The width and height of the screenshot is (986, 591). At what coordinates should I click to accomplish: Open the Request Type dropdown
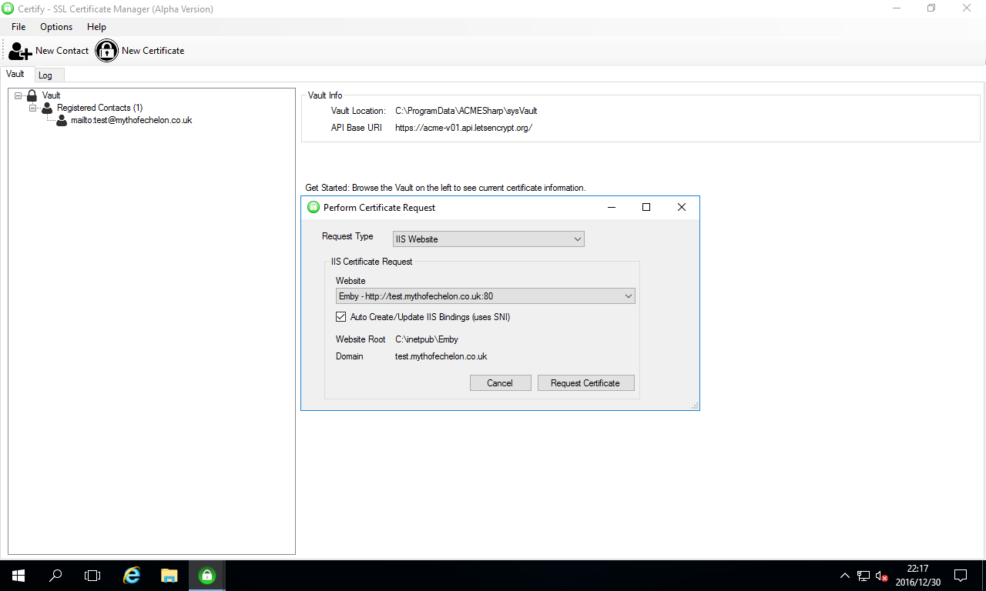coord(488,239)
